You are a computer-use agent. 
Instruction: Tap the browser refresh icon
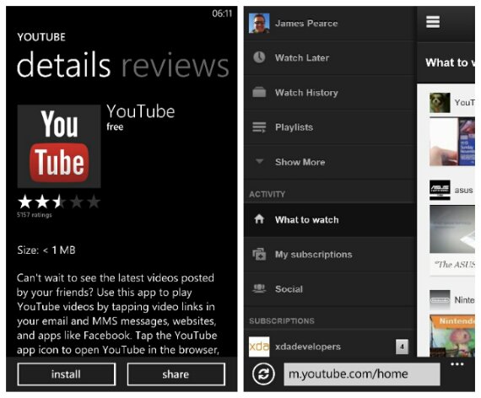pyautogui.click(x=263, y=374)
